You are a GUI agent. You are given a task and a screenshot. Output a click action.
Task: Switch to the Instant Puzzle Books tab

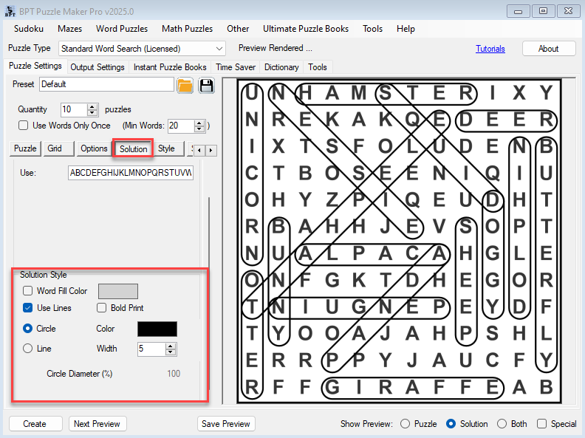170,67
